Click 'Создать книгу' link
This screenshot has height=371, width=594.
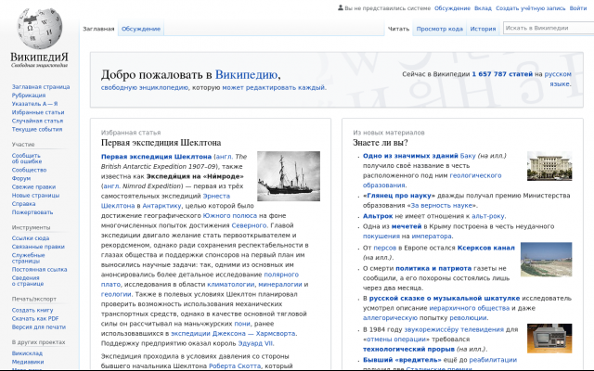point(32,310)
